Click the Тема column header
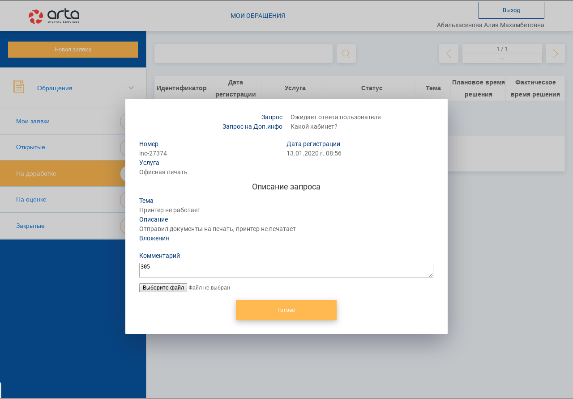 coord(433,88)
